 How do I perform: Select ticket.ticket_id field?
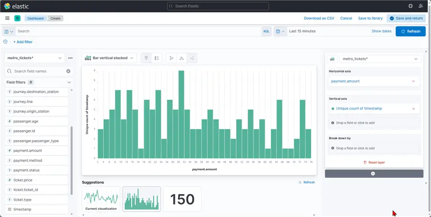tap(36, 190)
